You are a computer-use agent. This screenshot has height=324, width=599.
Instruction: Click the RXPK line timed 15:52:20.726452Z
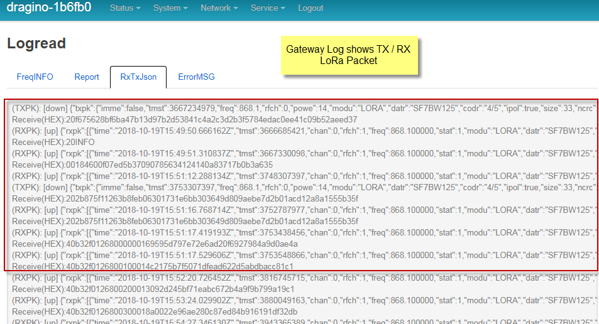pos(304,278)
